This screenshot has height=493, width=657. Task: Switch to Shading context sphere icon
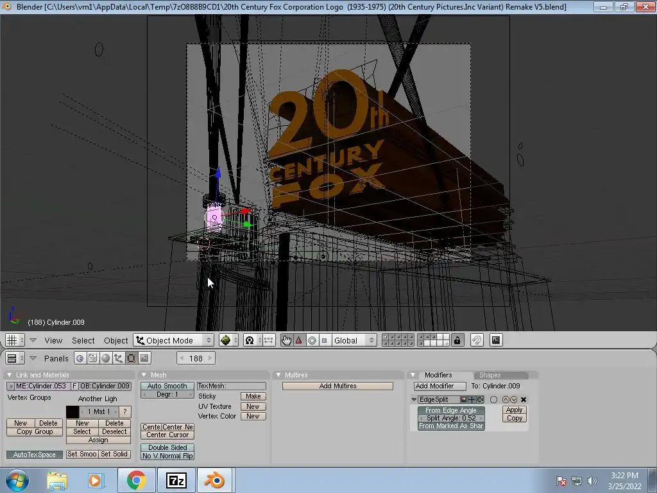tap(106, 358)
